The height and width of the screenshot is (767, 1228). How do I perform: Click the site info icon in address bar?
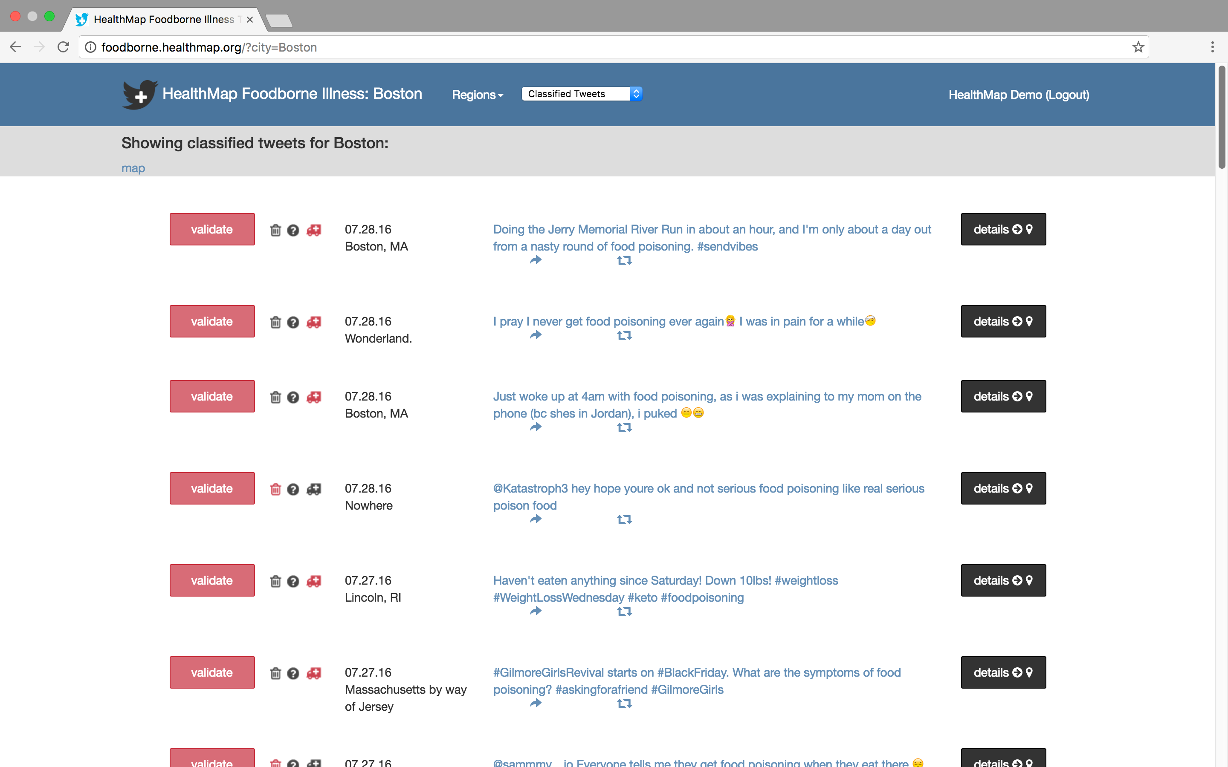[90, 47]
